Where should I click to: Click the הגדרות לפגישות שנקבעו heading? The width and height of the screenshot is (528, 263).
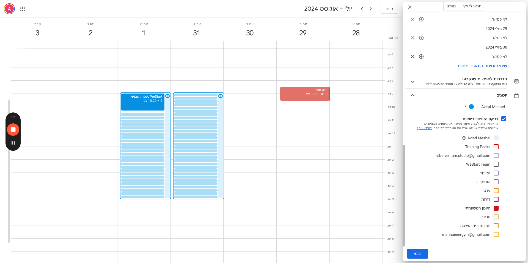(485, 79)
